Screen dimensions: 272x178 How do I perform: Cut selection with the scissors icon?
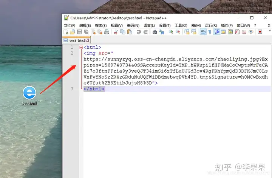click(x=116, y=32)
